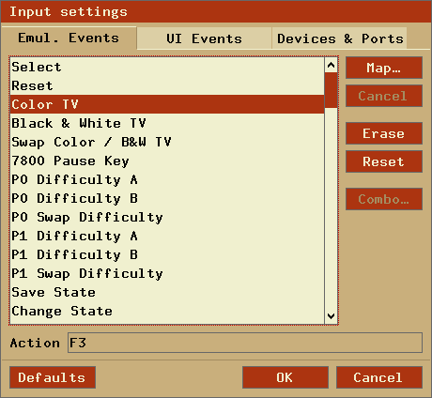Click the scrollbar down arrow
This screenshot has width=432, height=398.
[x=331, y=316]
